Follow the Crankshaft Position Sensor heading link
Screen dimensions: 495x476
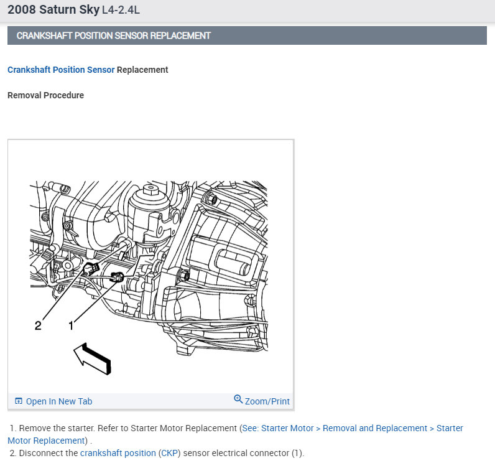point(61,70)
